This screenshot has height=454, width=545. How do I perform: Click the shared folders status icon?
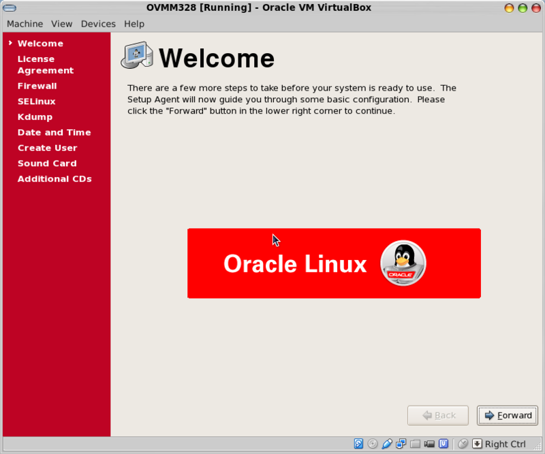pyautogui.click(x=415, y=444)
